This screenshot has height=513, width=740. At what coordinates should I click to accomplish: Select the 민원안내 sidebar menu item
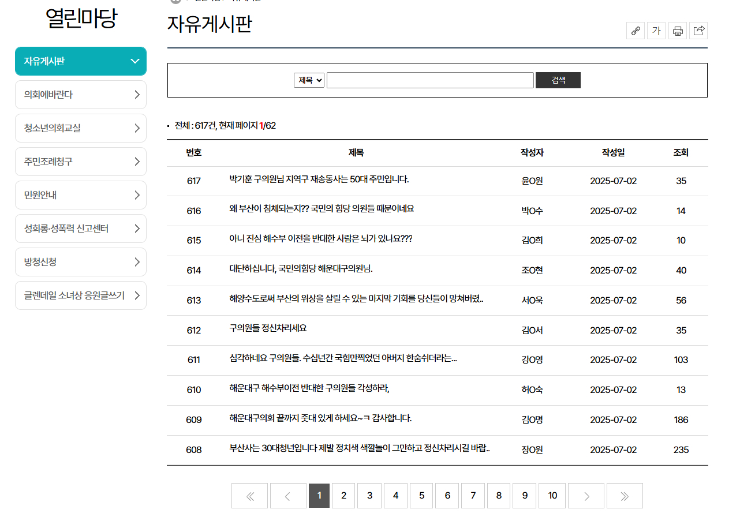tap(81, 195)
